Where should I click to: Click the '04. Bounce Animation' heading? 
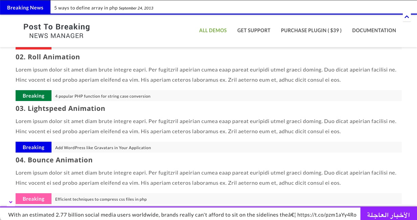54,160
